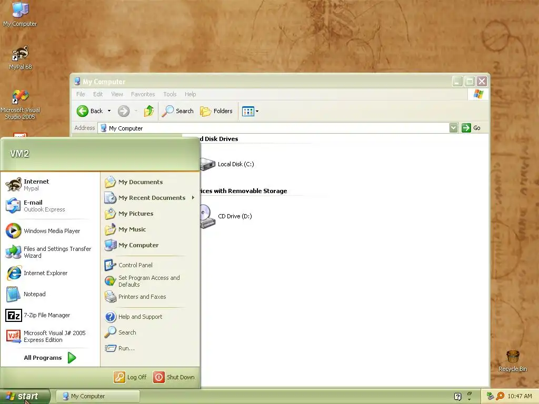Open My Music folder
This screenshot has height=404, width=539.
[150, 229]
